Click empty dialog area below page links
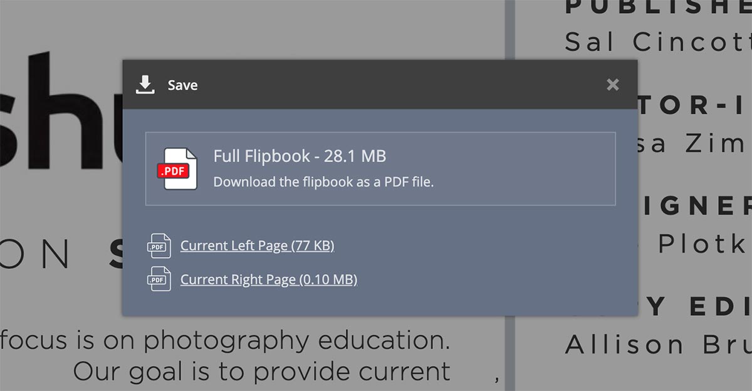Viewport: 752px width, 391px height. pyautogui.click(x=380, y=303)
